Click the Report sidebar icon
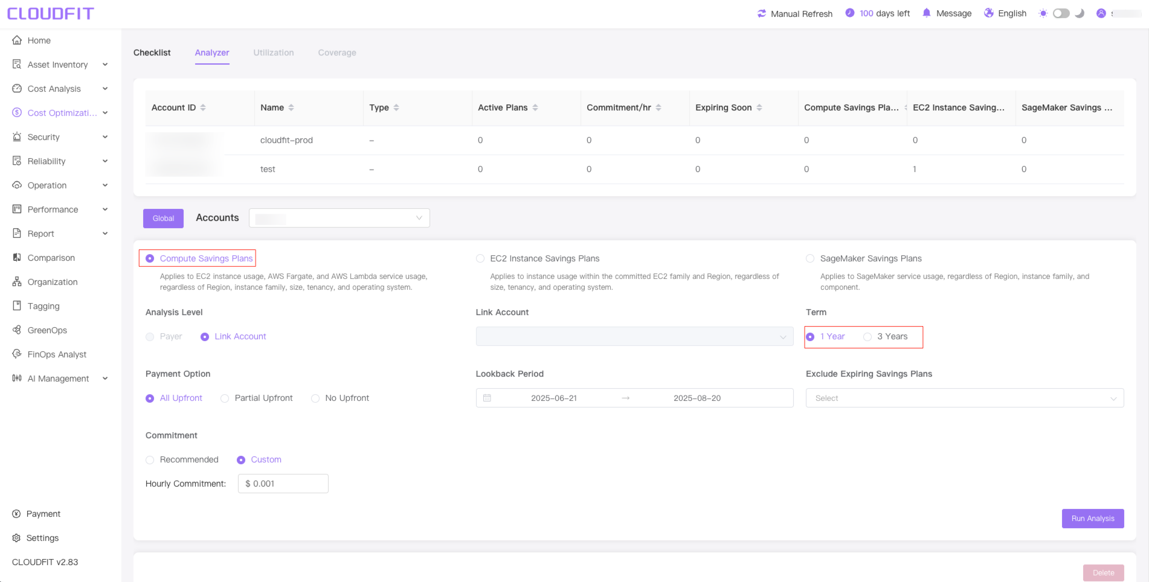This screenshot has height=582, width=1149. point(17,234)
